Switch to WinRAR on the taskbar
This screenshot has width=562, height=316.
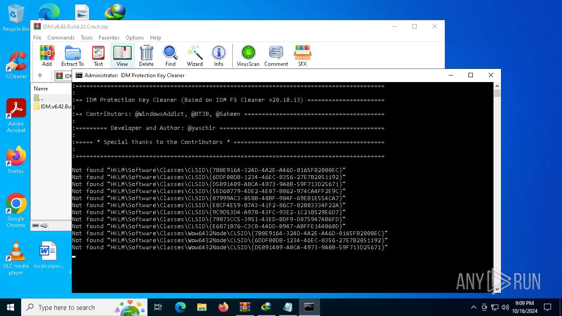[245, 307]
